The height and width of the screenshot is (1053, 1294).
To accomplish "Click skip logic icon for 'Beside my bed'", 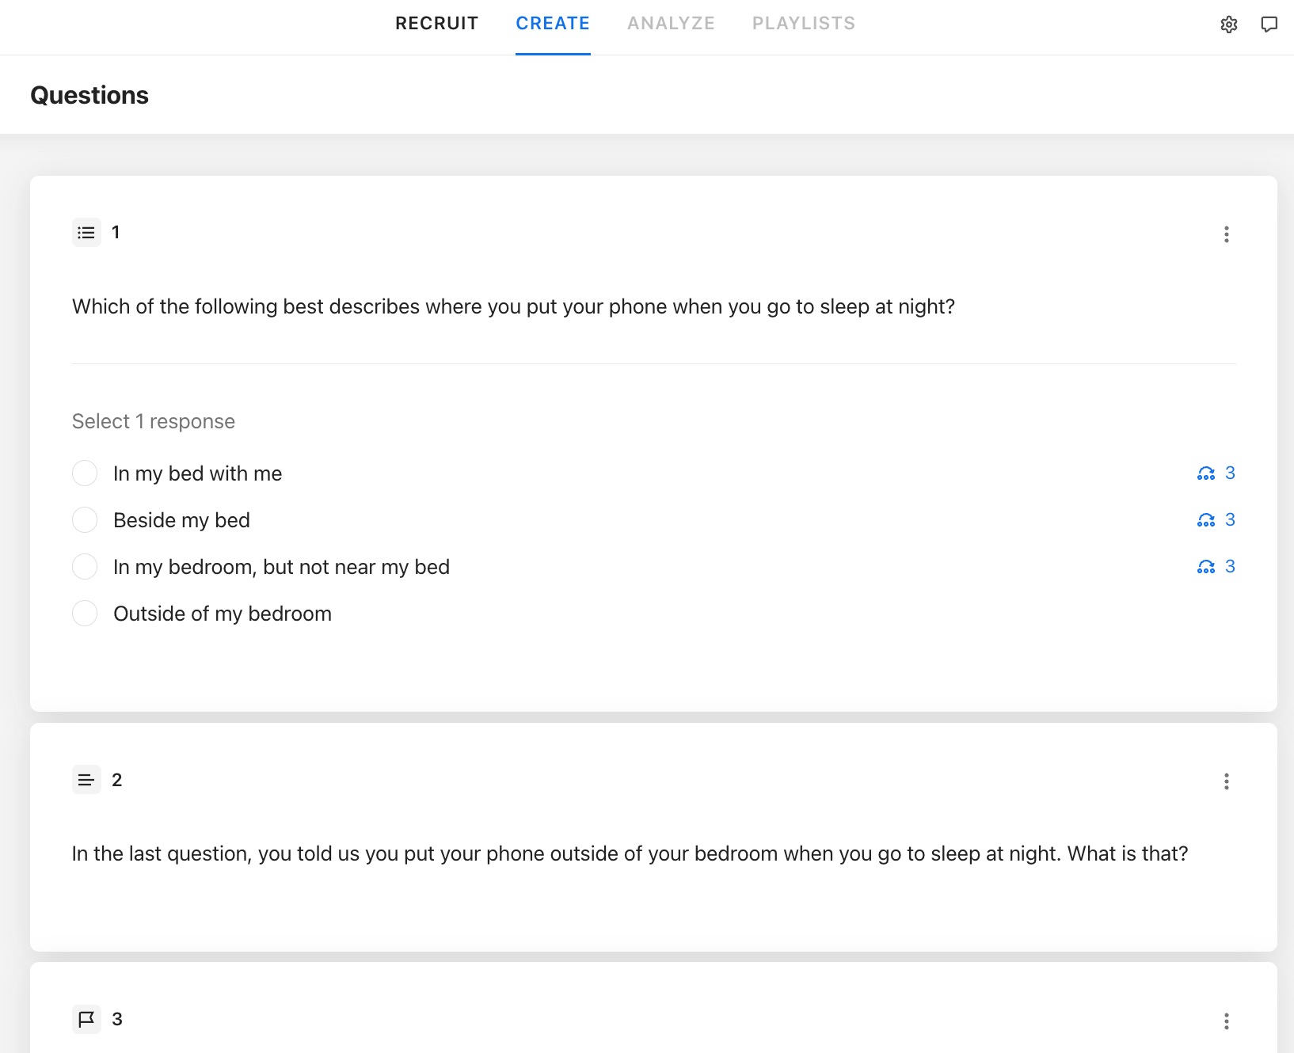I will coord(1205,520).
